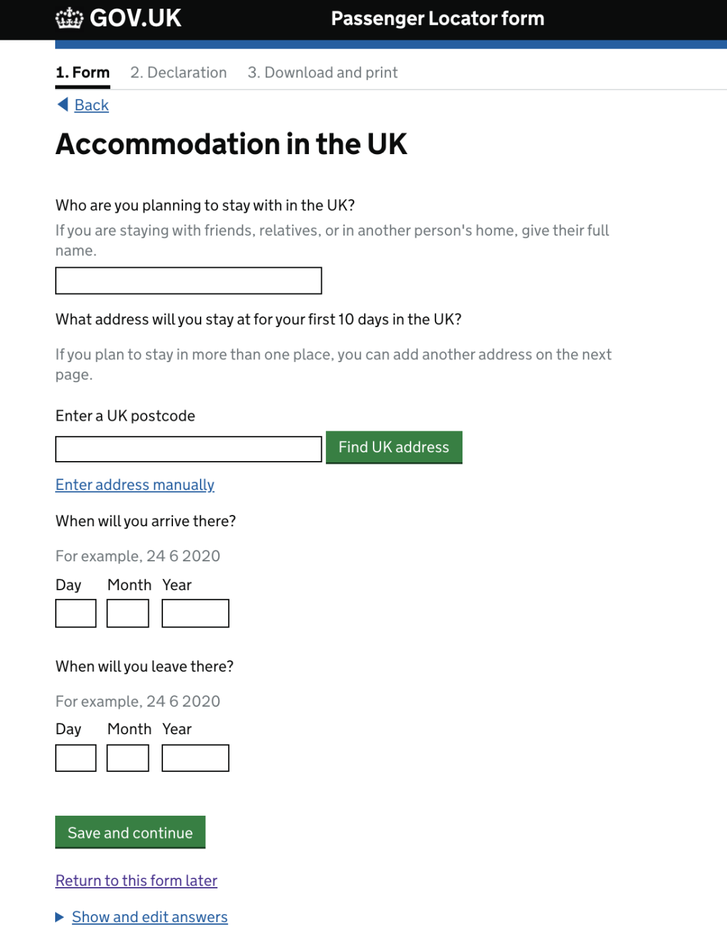Click the back arrow icon
The height and width of the screenshot is (951, 727).
63,104
